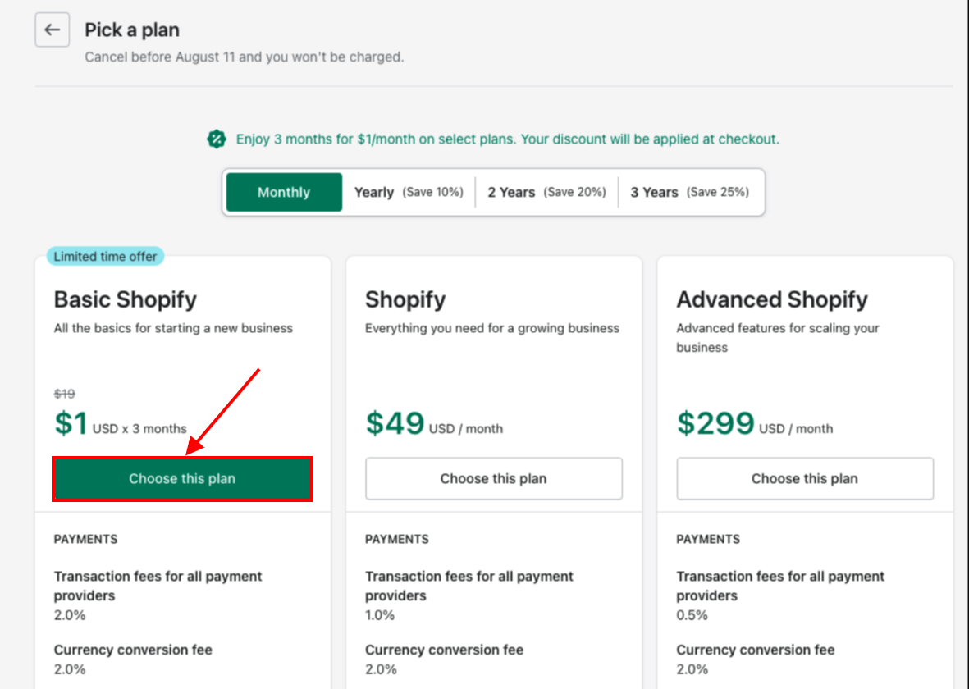
Task: Click the Limited time offer badge
Action: (x=105, y=257)
